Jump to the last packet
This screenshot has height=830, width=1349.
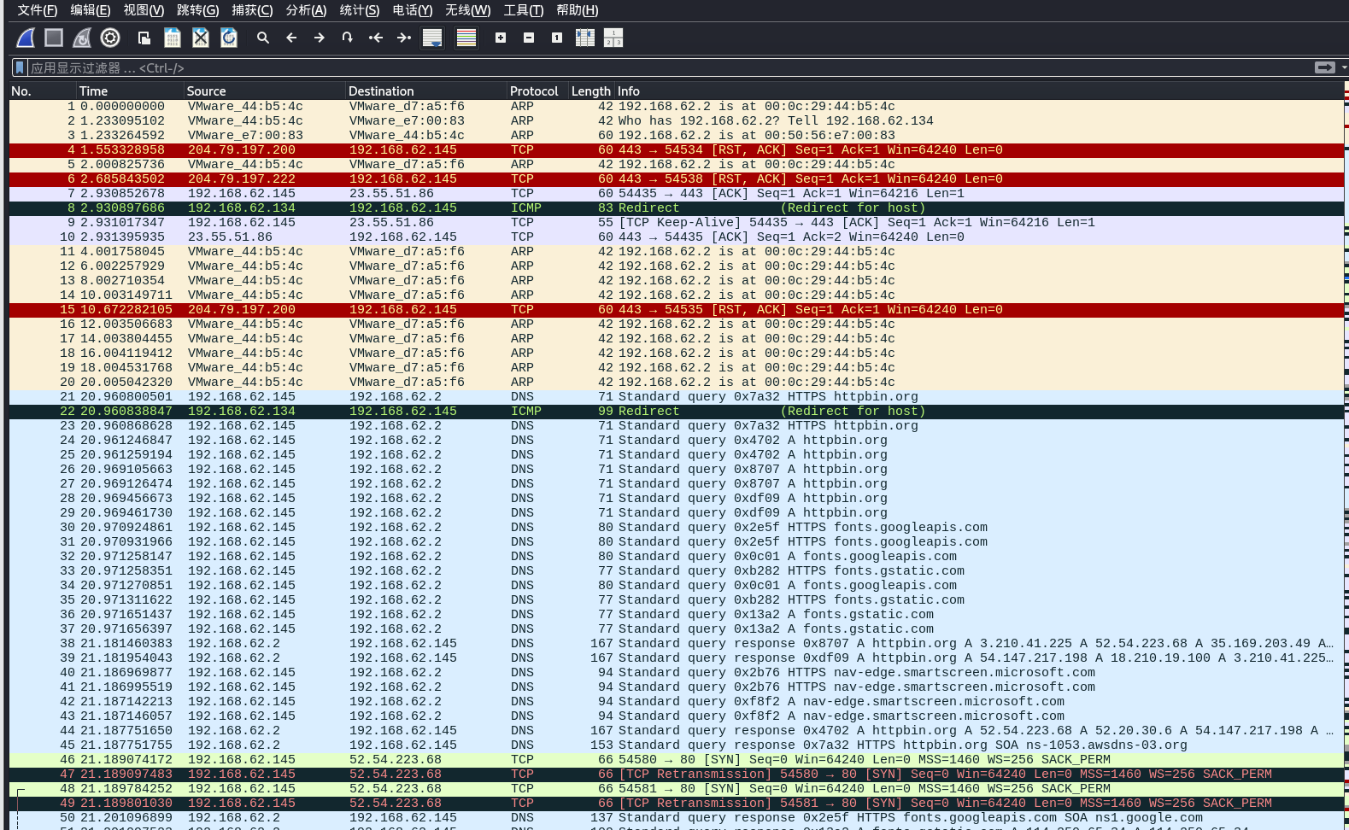point(404,38)
